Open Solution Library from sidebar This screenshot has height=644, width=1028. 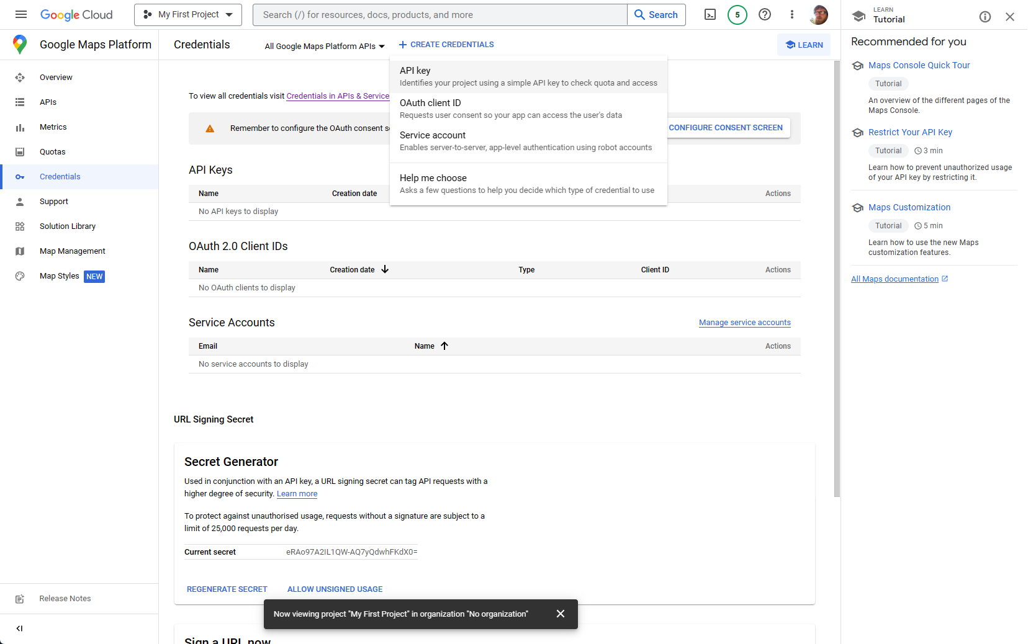coord(79,226)
